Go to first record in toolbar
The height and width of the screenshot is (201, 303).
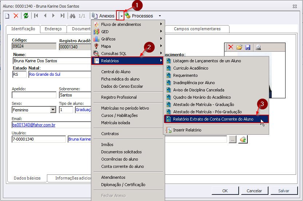coord(36,16)
